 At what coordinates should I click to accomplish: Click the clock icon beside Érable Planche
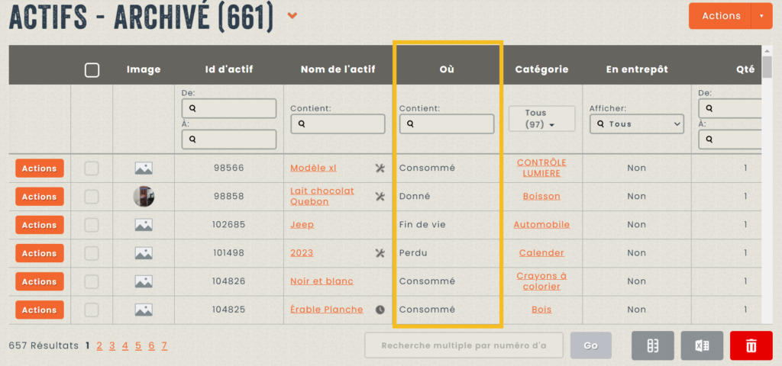pyautogui.click(x=380, y=310)
